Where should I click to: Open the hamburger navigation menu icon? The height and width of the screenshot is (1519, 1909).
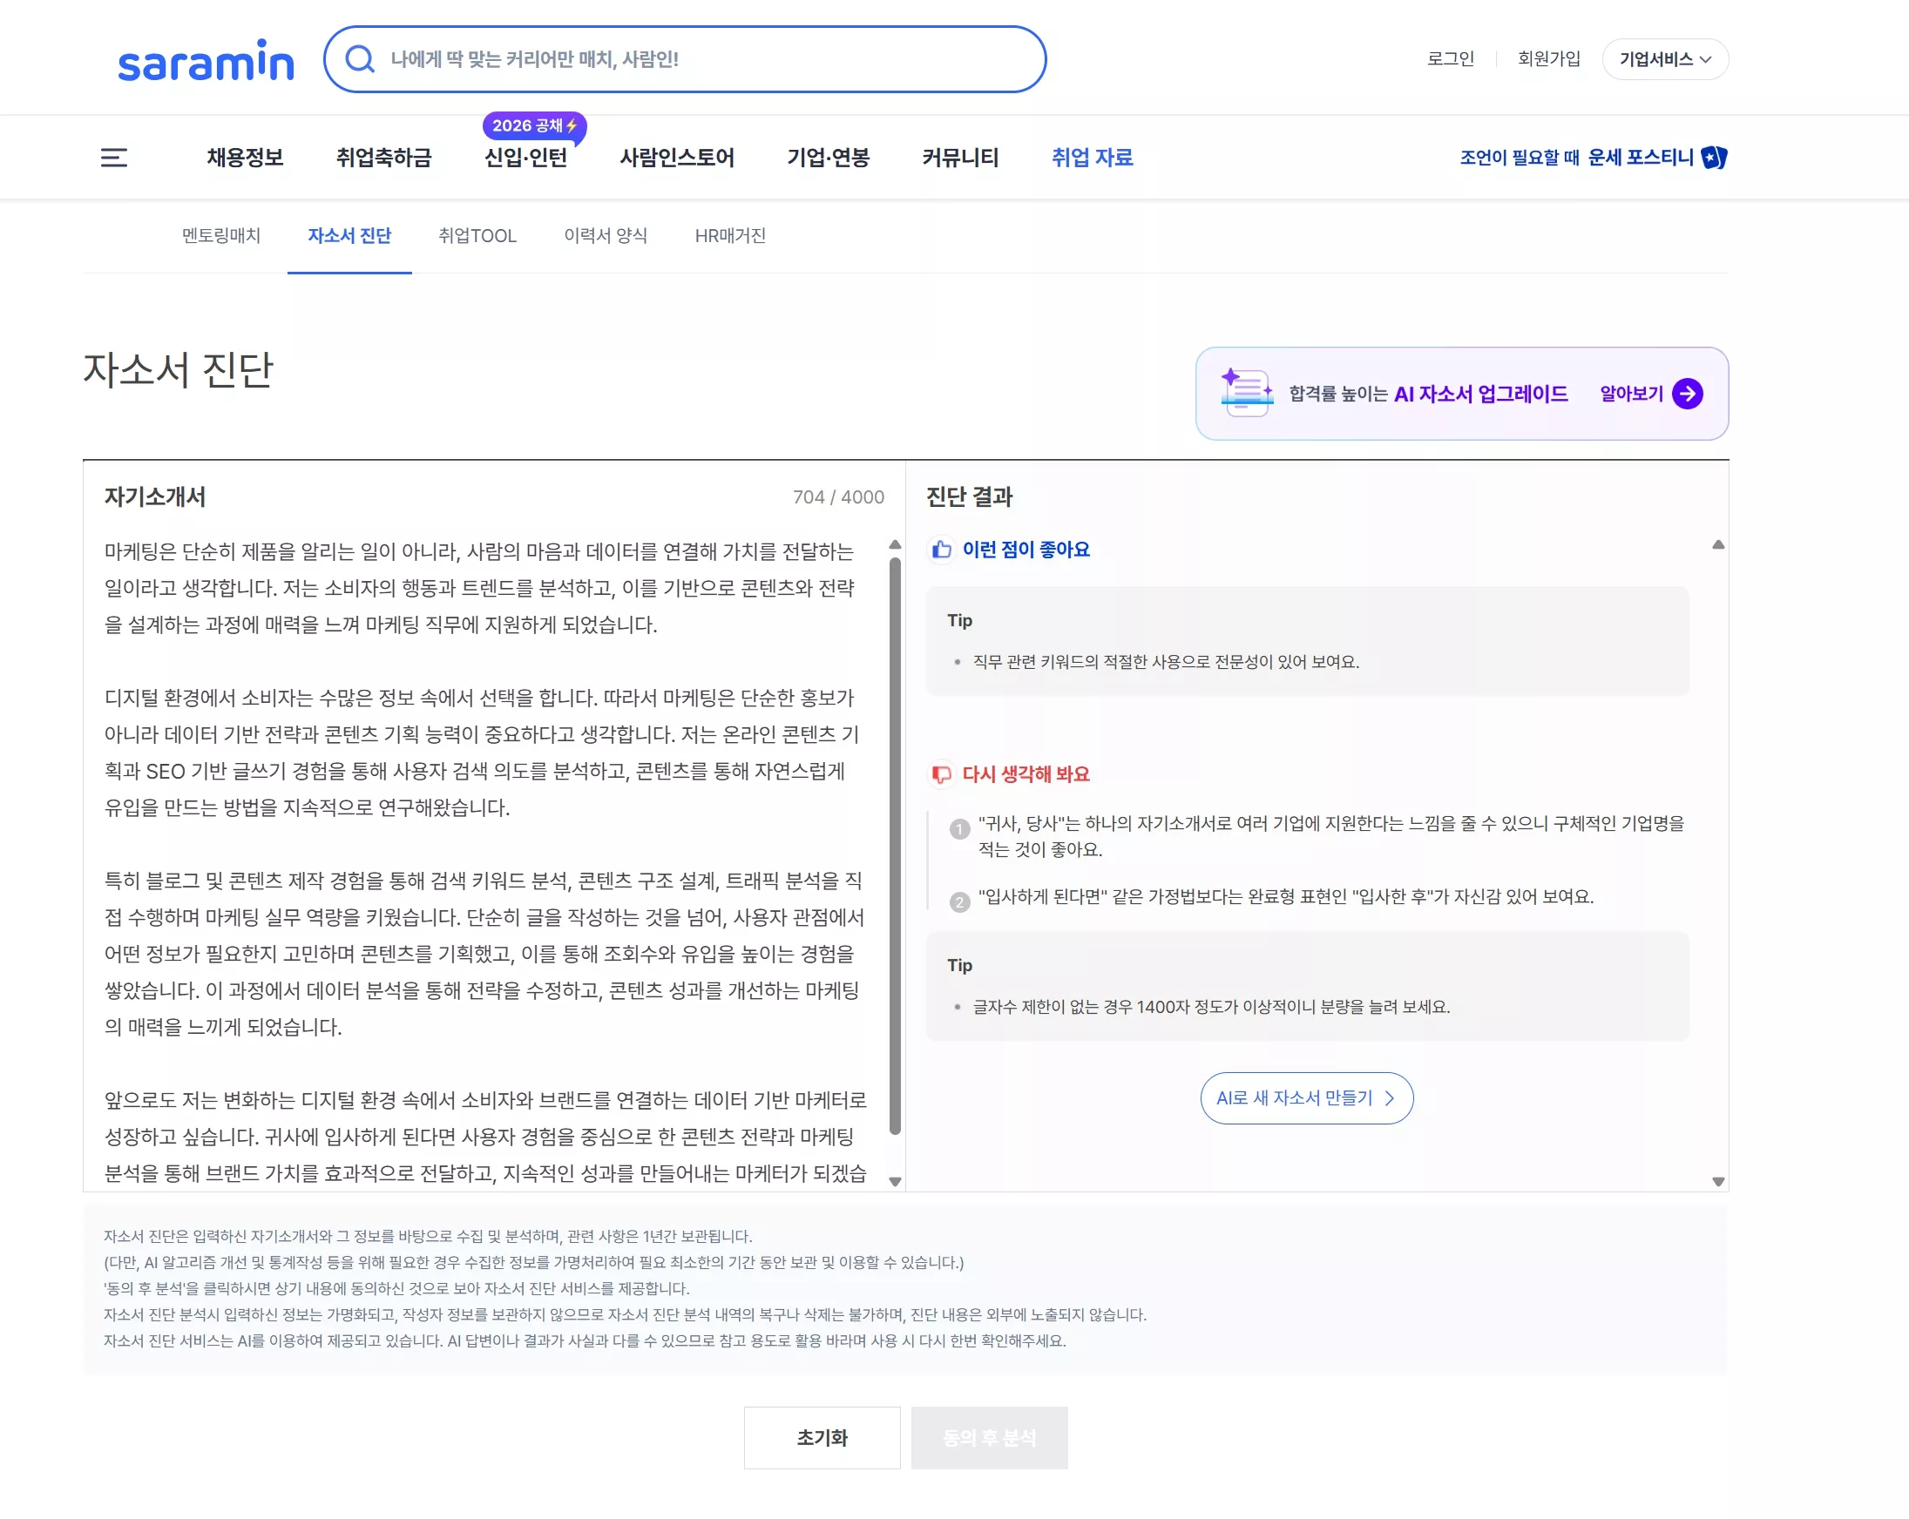tap(114, 158)
